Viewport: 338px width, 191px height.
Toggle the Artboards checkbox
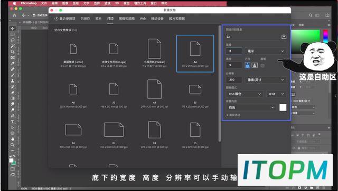pyautogui.click(x=262, y=66)
